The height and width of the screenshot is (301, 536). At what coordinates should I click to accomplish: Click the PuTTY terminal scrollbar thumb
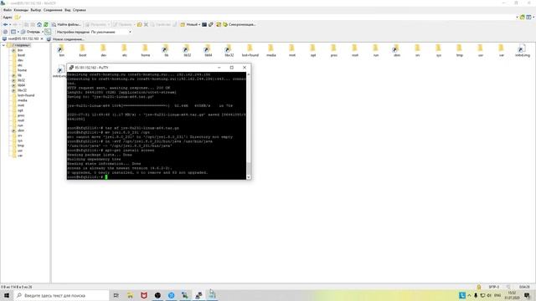click(x=249, y=168)
